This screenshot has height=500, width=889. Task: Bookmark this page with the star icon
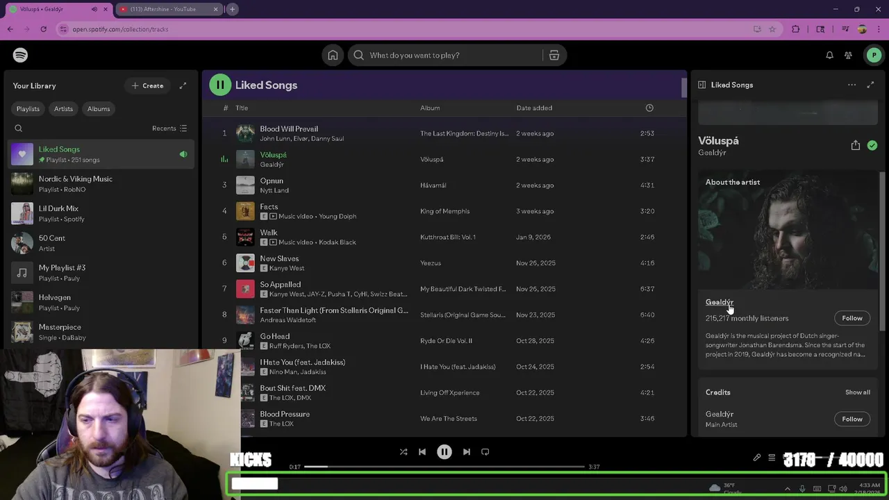point(772,29)
